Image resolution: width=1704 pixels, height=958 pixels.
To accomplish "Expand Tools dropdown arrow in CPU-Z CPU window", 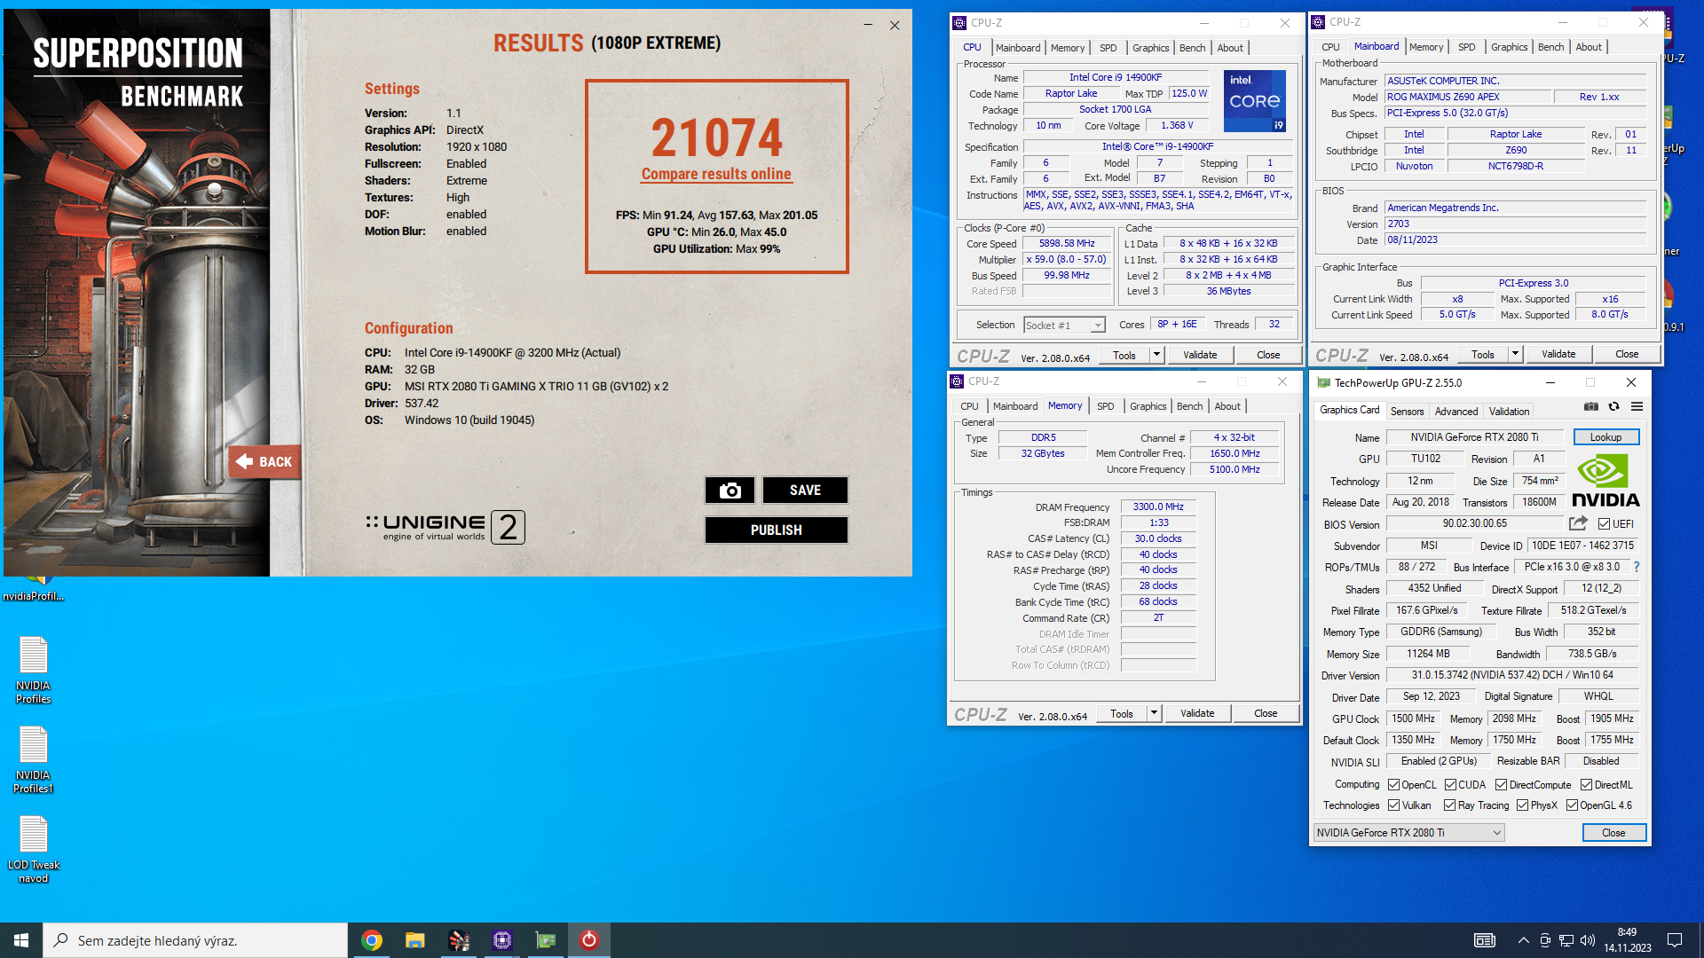I will pyautogui.click(x=1156, y=355).
